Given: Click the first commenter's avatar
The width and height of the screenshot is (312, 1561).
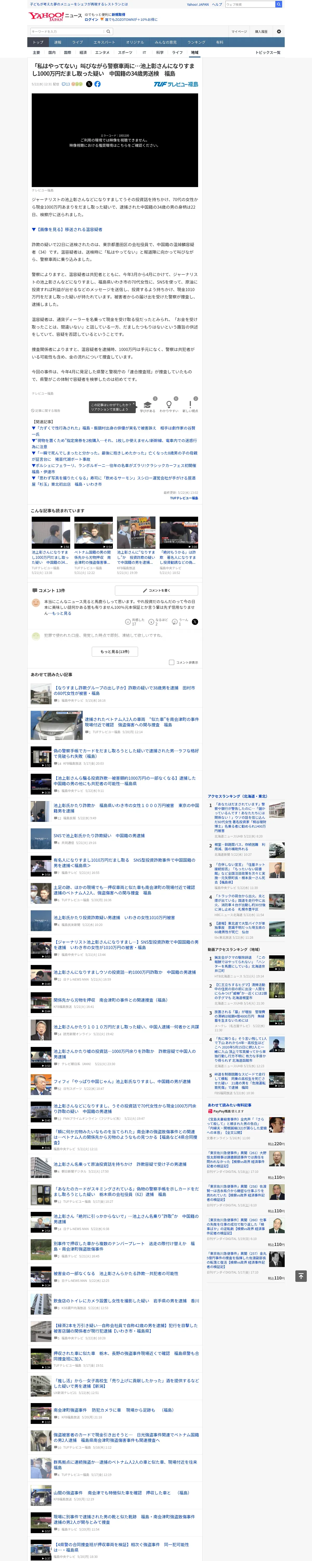Looking at the screenshot, I should click(x=36, y=603).
